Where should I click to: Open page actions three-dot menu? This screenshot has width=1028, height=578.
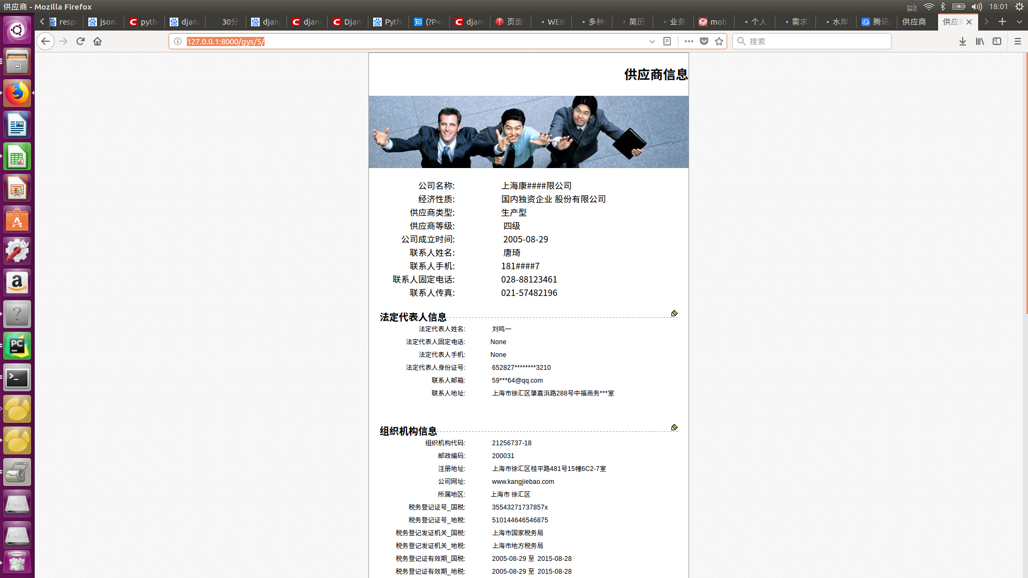click(689, 41)
